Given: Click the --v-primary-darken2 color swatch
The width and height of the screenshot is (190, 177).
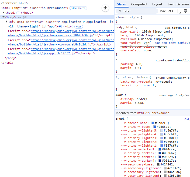Looking at the screenshot, I should (x=160, y=153).
